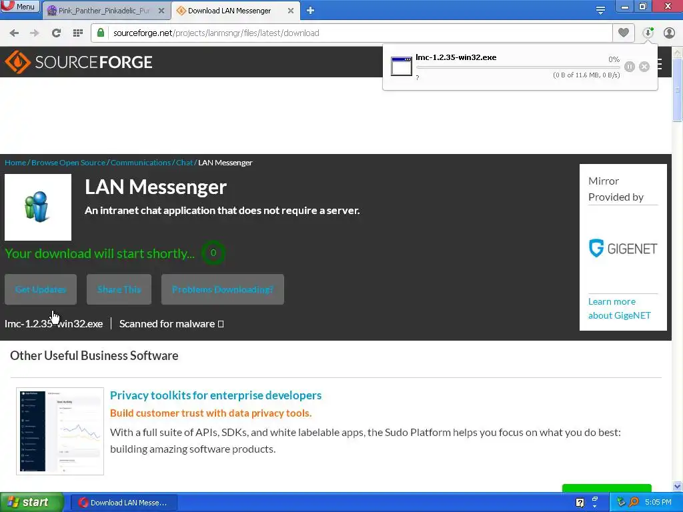Open the Windows start menu

tap(32, 503)
